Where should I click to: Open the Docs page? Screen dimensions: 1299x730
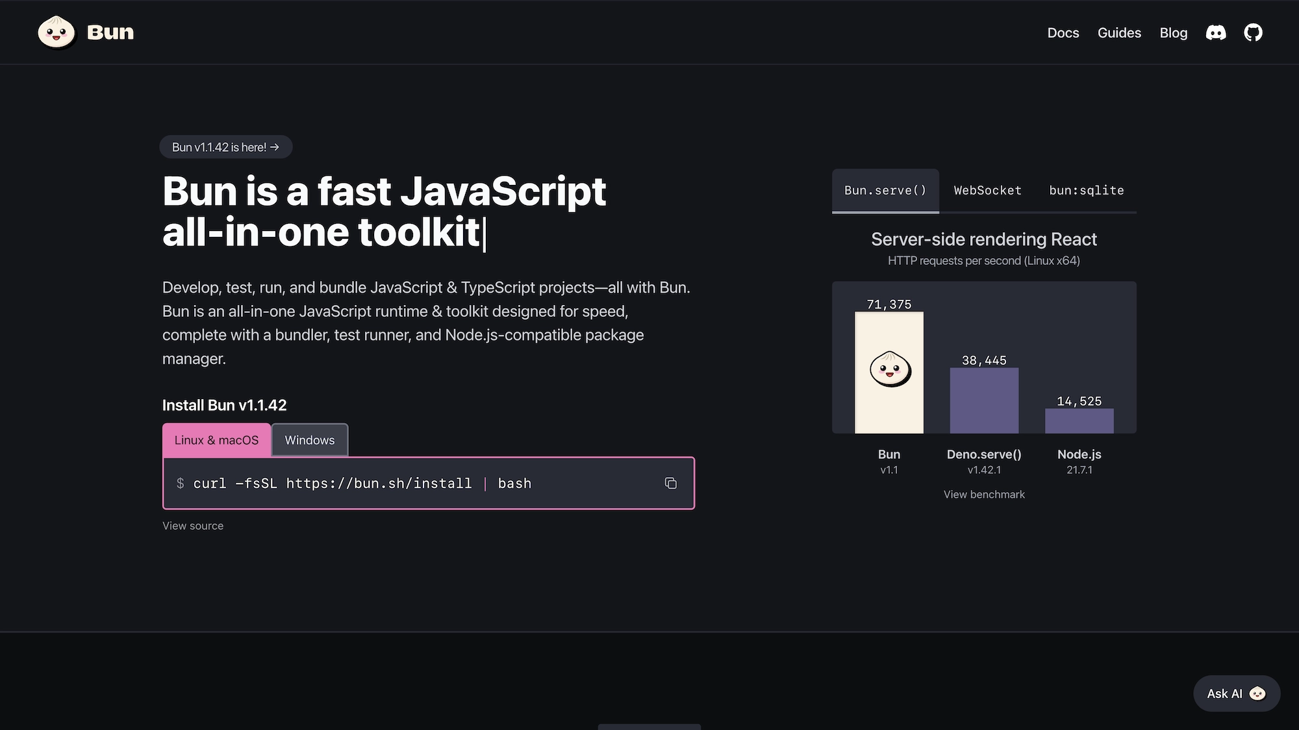[x=1063, y=32]
